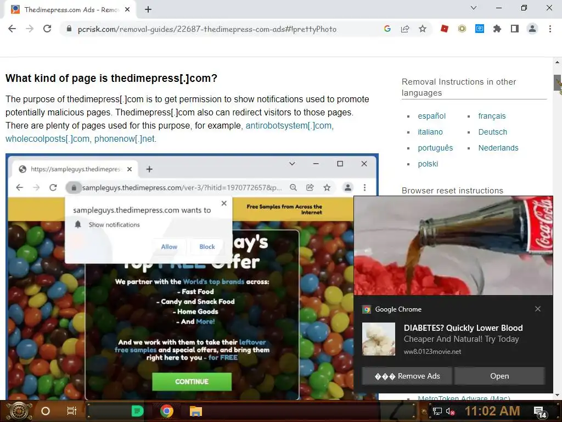Click the MetroToken Adware (Mac) link

[x=464, y=398]
